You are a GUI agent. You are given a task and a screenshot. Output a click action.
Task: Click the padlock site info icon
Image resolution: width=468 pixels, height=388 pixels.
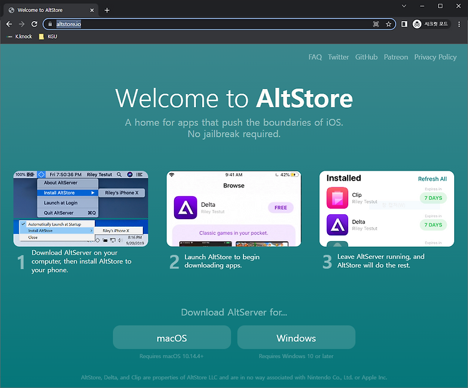click(x=50, y=24)
